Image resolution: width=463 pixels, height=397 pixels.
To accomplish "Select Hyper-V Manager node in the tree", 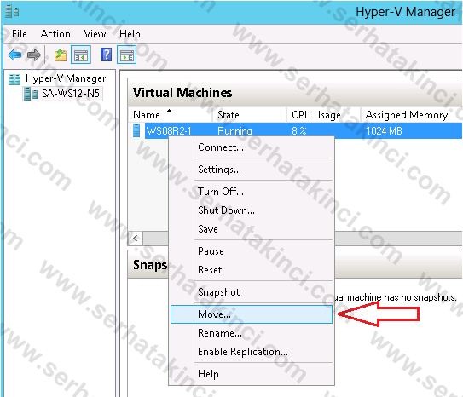I will coord(66,78).
